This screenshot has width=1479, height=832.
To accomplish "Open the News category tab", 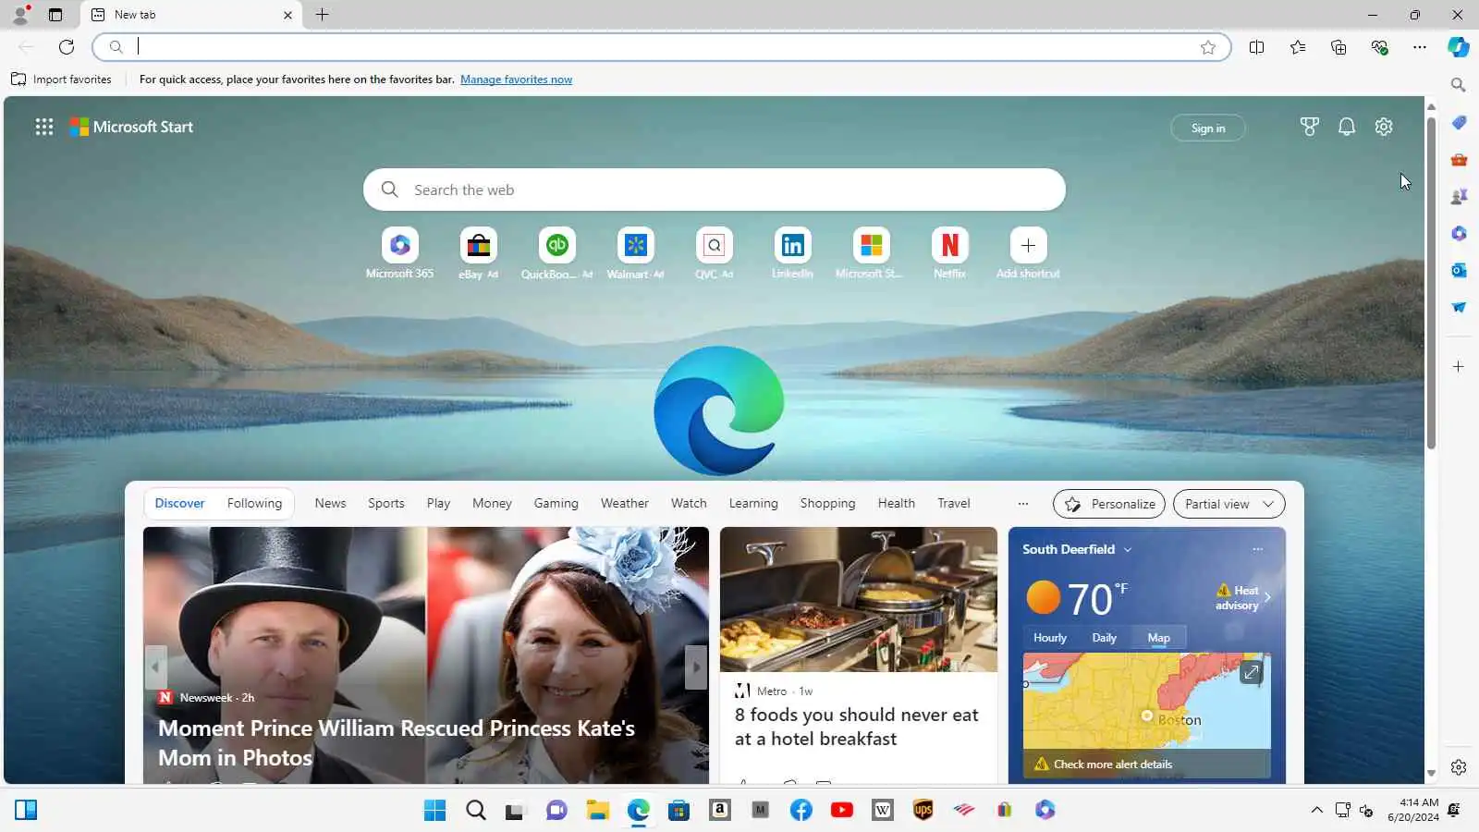I will 330,504.
